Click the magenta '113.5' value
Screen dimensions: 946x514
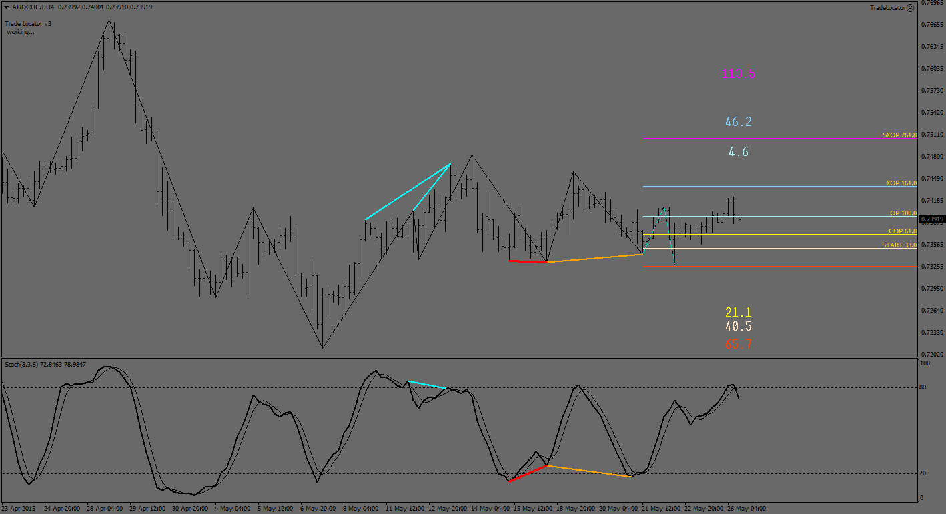(739, 74)
